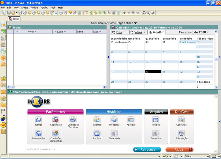Image resolution: width=221 pixels, height=159 pixels.
Task: Switch calendar to Week view
Action: (139, 32)
